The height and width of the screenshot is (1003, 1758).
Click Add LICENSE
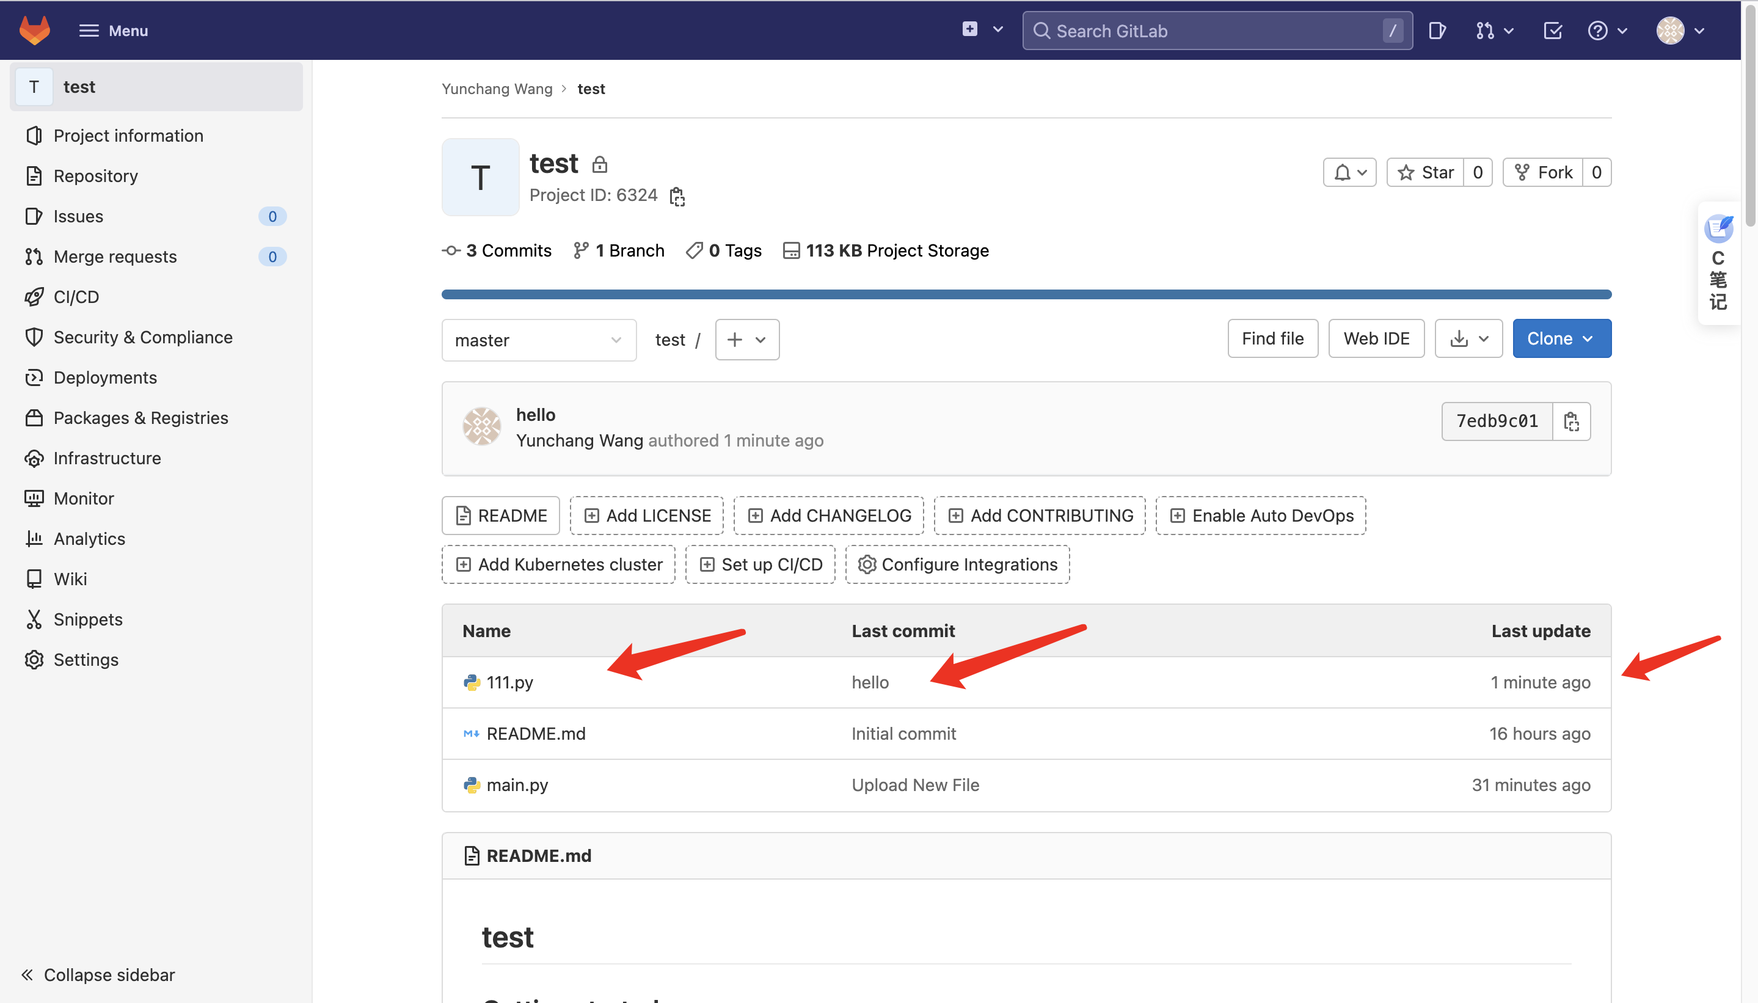click(646, 514)
